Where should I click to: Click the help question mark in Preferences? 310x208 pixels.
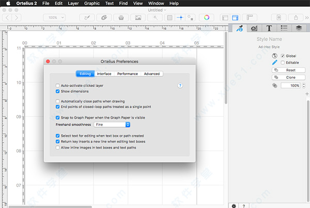(180, 85)
